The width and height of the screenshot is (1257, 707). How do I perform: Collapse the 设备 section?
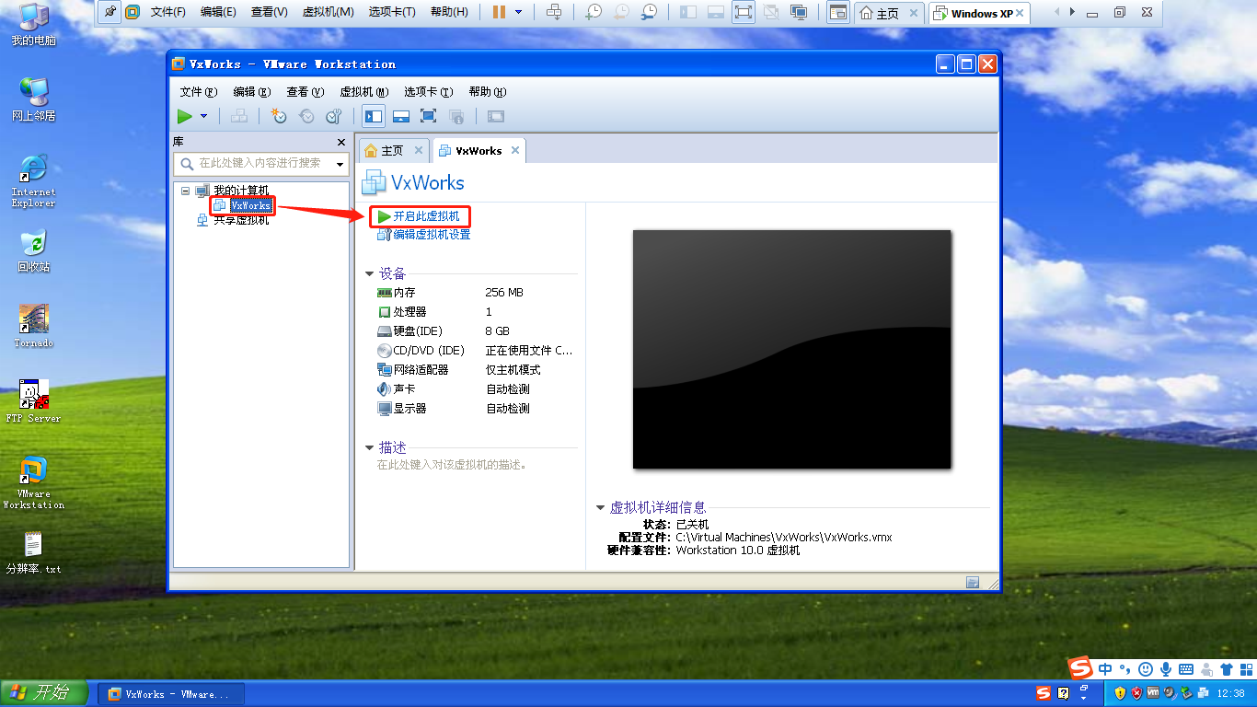[x=371, y=272]
